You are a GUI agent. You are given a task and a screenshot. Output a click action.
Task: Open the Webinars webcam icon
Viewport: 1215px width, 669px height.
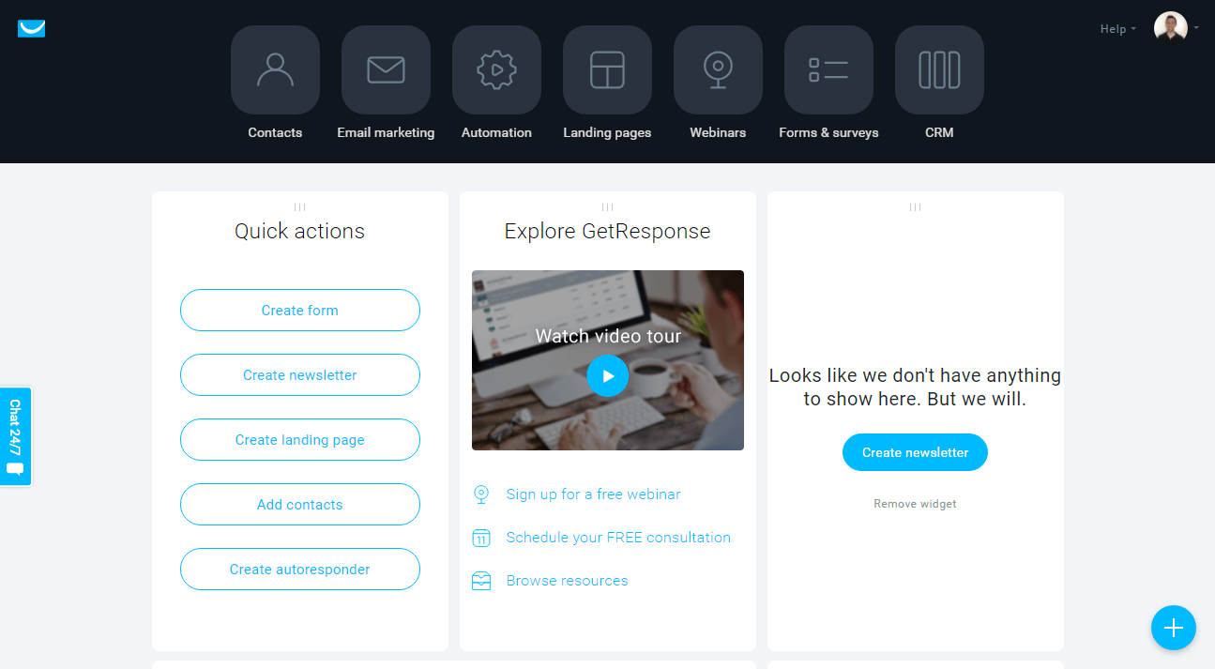tap(718, 69)
